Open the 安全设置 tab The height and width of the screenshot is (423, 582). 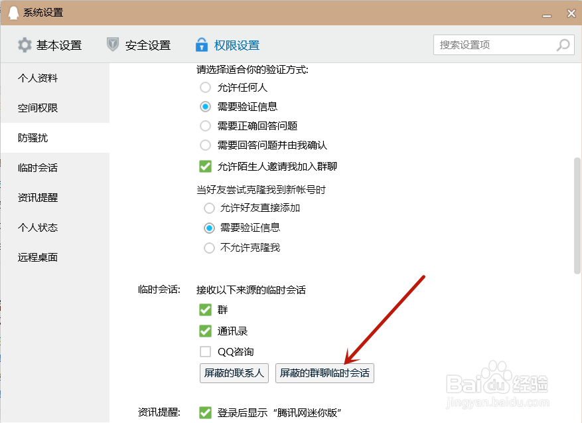(139, 45)
